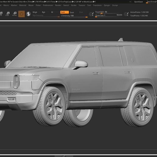
Task: Toggle Dynamic draw size mode
Action: (119, 15)
